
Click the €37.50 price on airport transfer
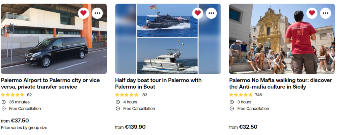[20, 121]
